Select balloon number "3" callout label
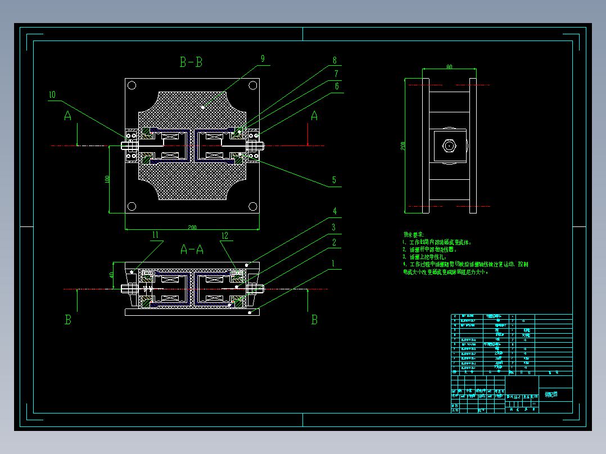606x454 pixels. click(x=333, y=227)
